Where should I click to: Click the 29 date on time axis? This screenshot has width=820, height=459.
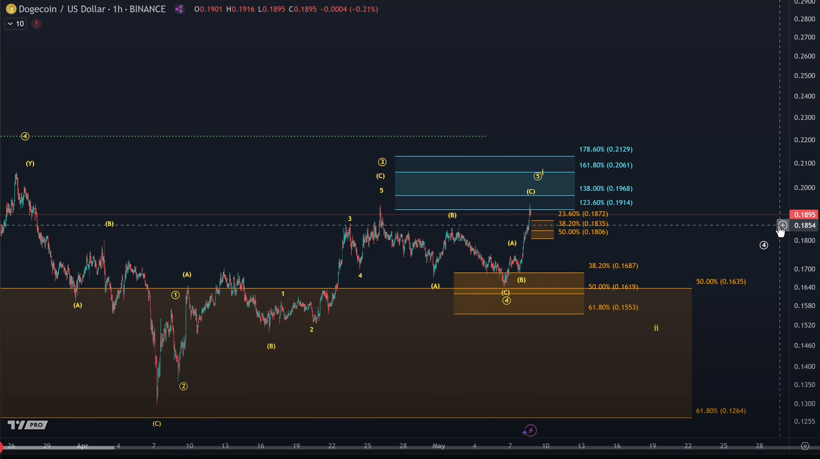pyautogui.click(x=47, y=446)
